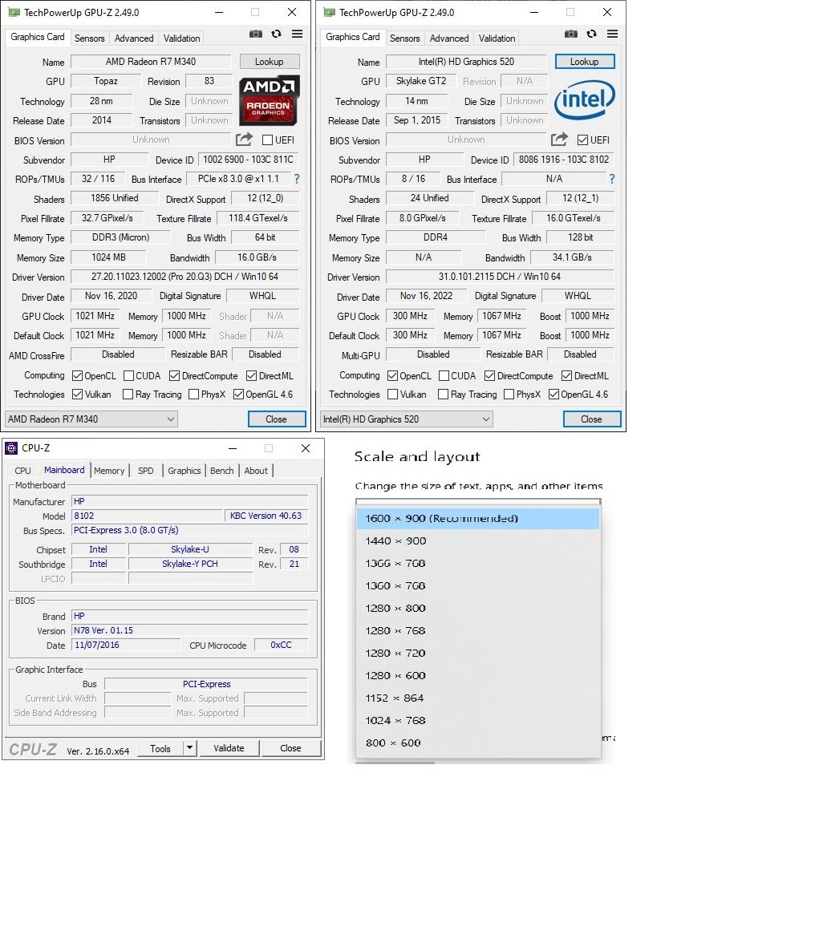Image resolution: width=815 pixels, height=943 pixels.
Task: Click the Bus Interface question mark for AMD card
Action: coord(297,179)
